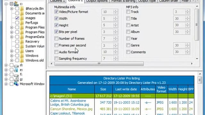Switch to the Output type tab

click(147, 1)
